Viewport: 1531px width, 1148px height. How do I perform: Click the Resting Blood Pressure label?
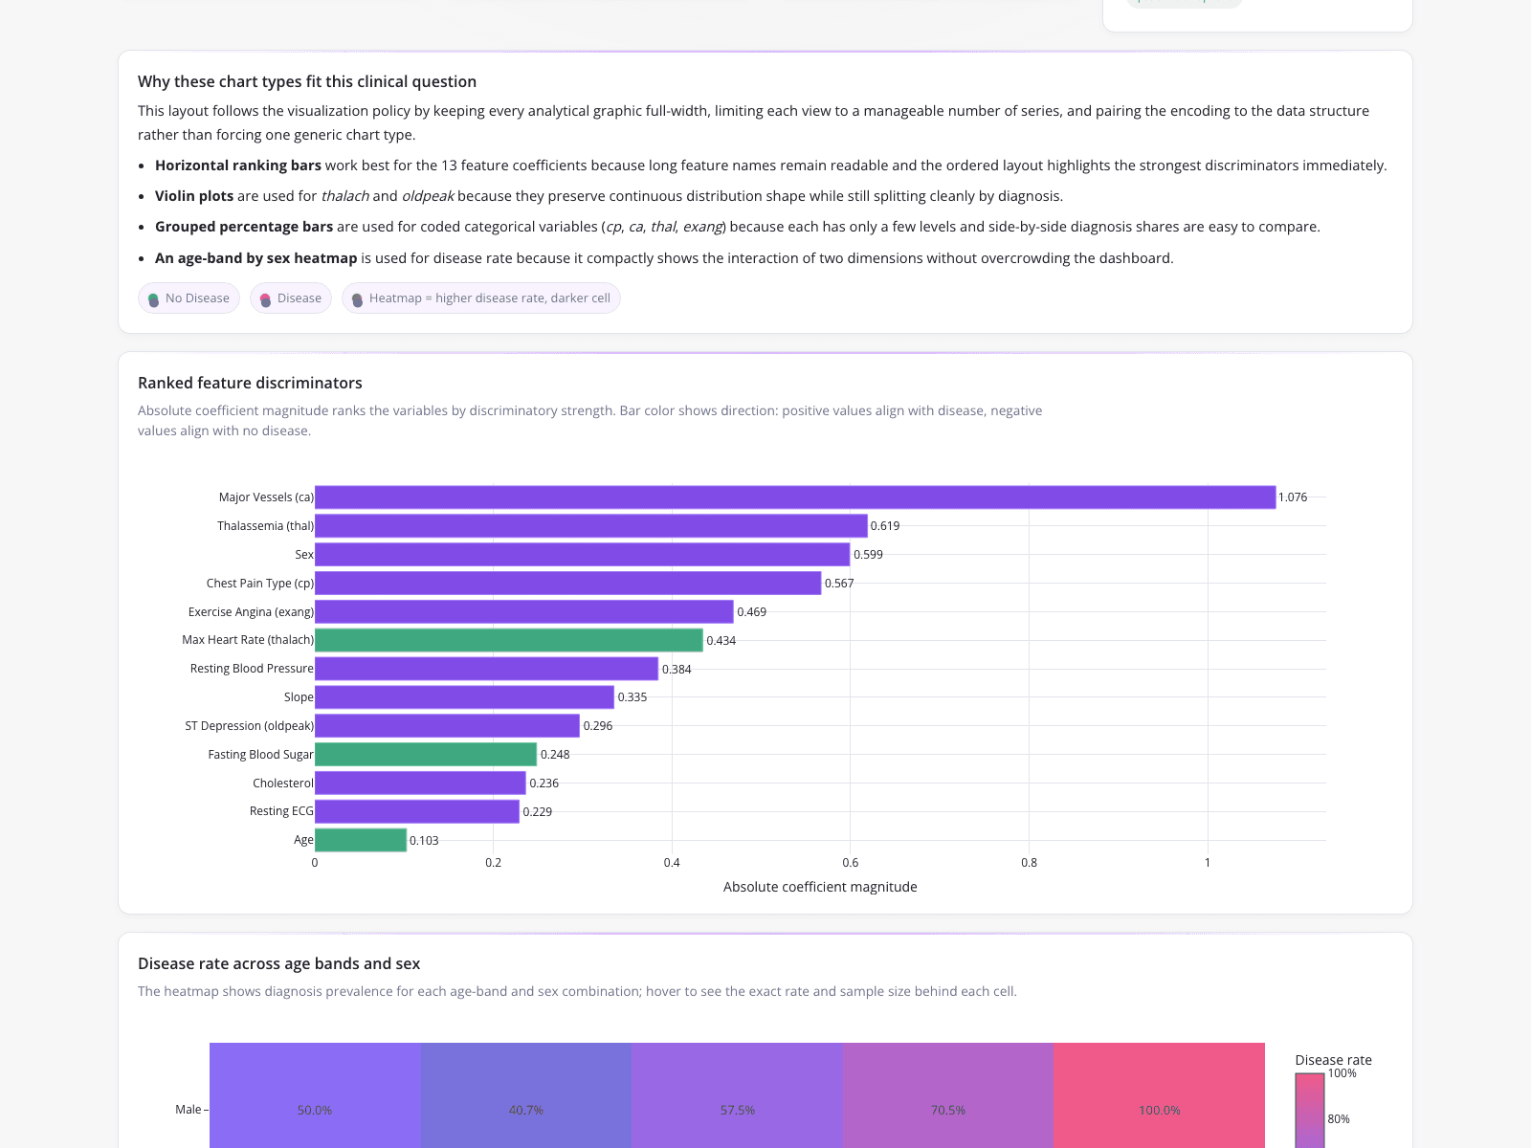tap(252, 669)
